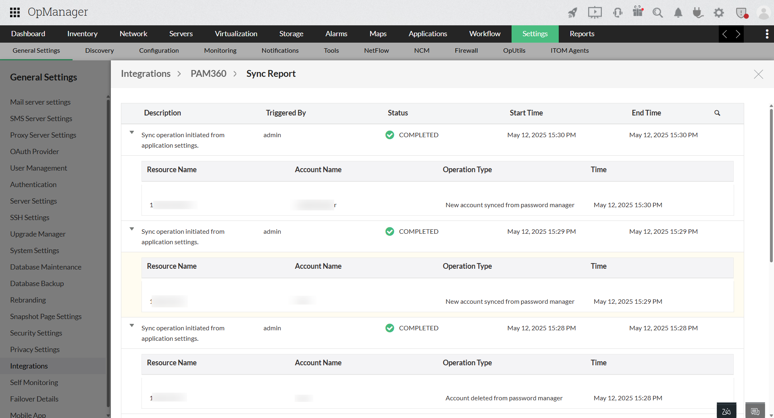Open the ITOM Agents subtab

570,51
